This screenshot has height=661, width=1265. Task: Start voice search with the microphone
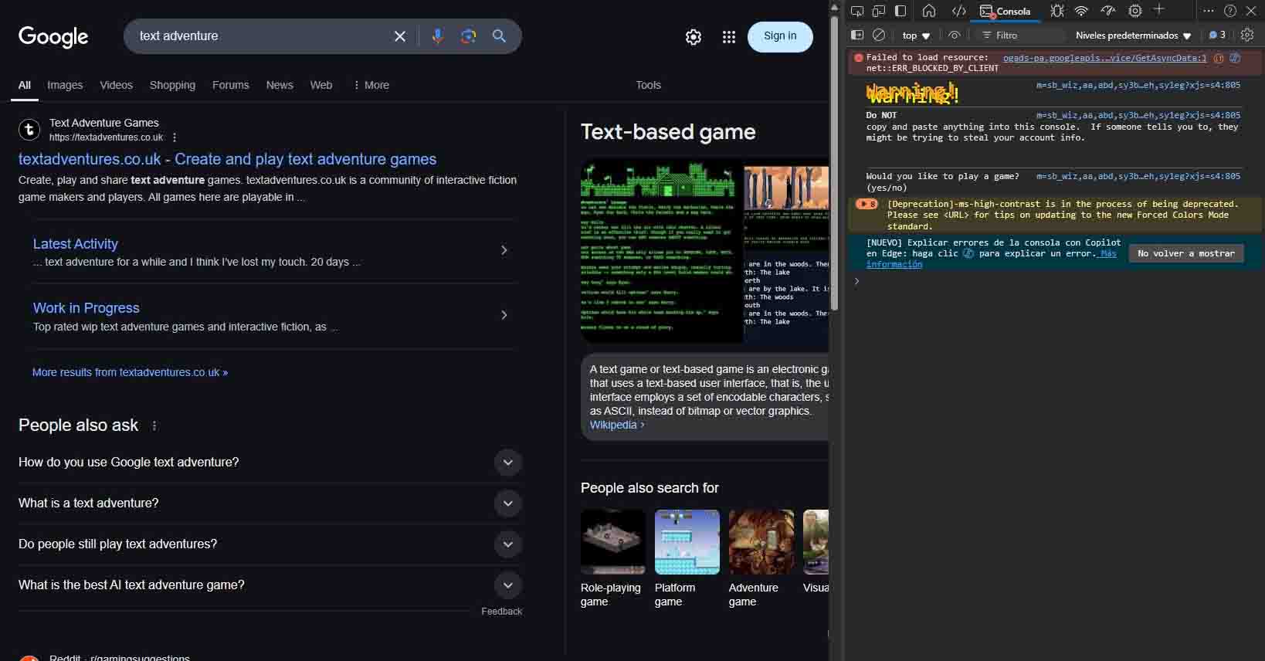437,36
